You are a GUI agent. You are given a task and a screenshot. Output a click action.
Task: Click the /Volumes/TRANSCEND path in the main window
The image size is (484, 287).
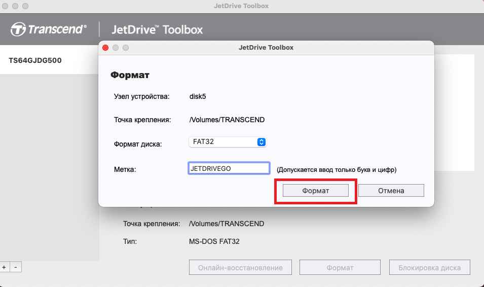[x=226, y=224]
